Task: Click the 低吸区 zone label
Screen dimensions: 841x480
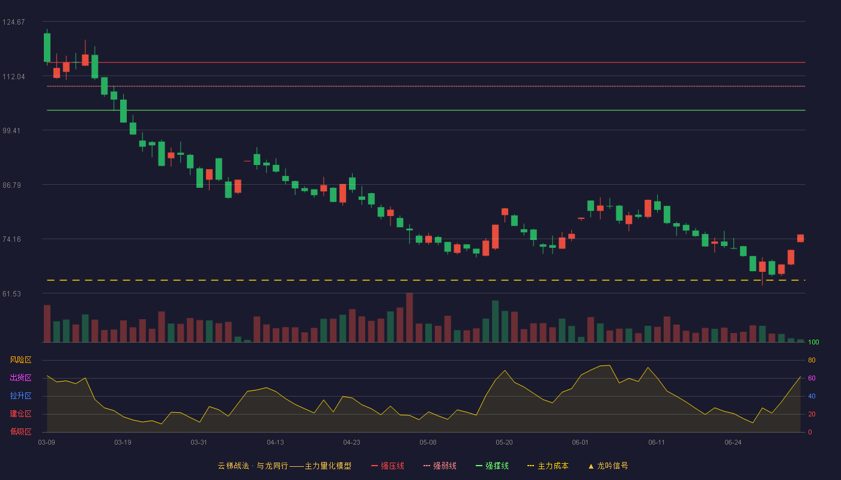Action: tap(20, 431)
